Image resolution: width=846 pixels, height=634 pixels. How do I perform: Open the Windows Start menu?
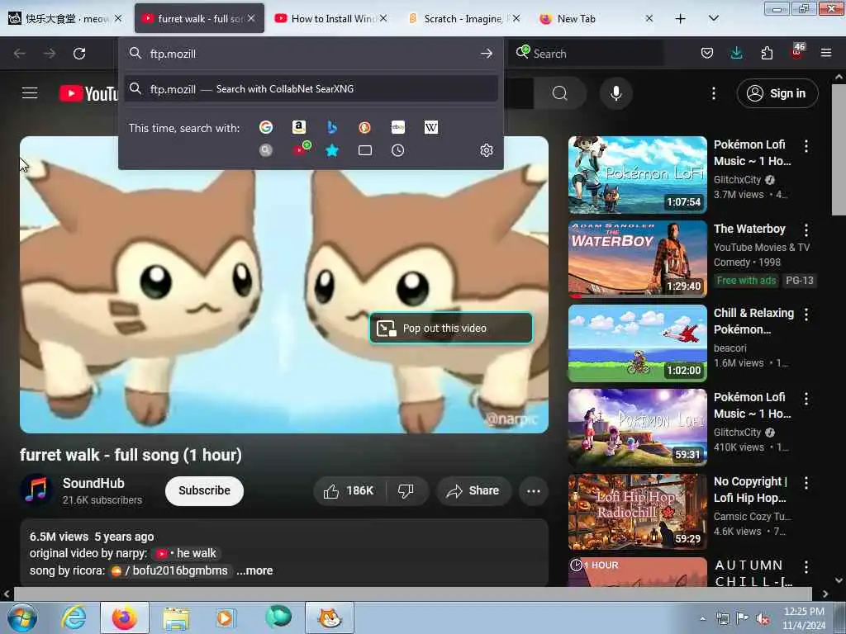pyautogui.click(x=21, y=617)
